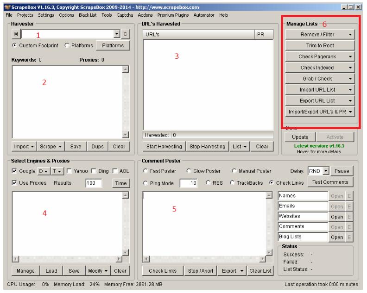367x293 pixels.
Task: Choose the RSS radio option
Action: tap(208, 183)
